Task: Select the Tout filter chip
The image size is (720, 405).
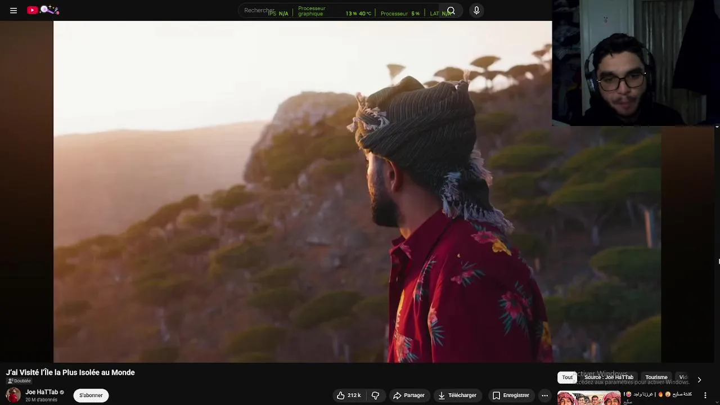Action: point(568,377)
